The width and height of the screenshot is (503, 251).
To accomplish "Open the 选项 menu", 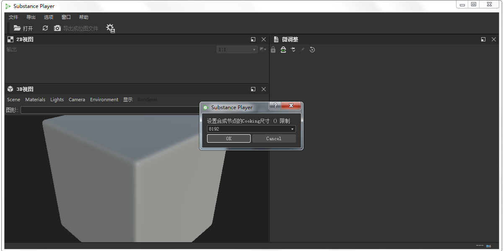I will pyautogui.click(x=49, y=17).
